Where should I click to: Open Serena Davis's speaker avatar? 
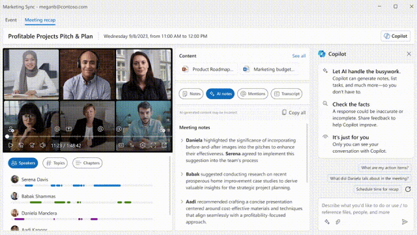[14, 179]
